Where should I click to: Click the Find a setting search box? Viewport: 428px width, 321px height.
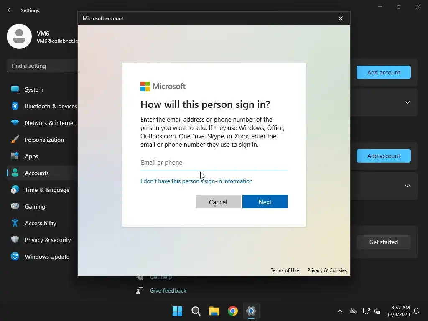tap(42, 66)
